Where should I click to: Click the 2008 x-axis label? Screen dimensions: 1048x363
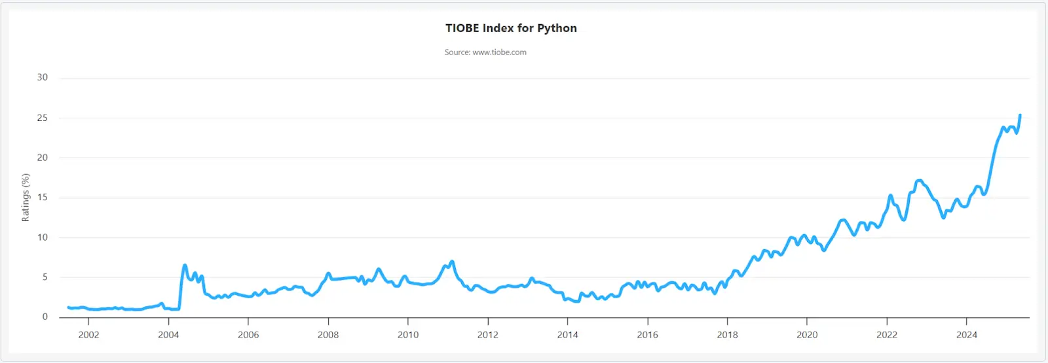coord(328,335)
